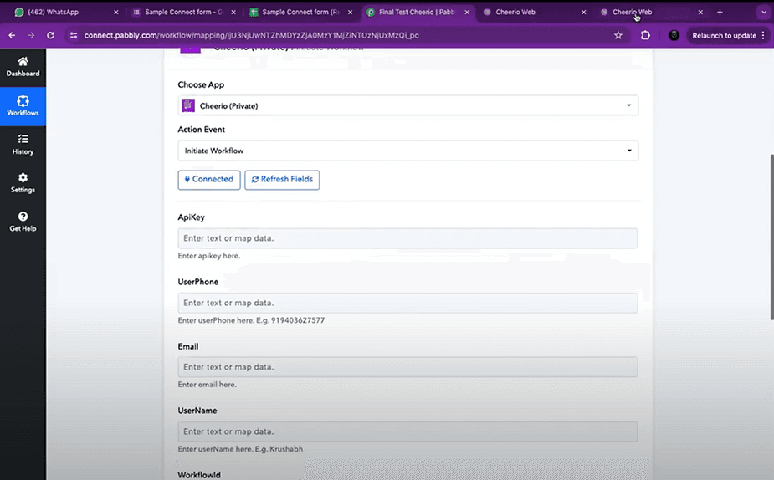Screen dimensions: 774x480
Task: View site information icon in address bar
Action: click(74, 35)
